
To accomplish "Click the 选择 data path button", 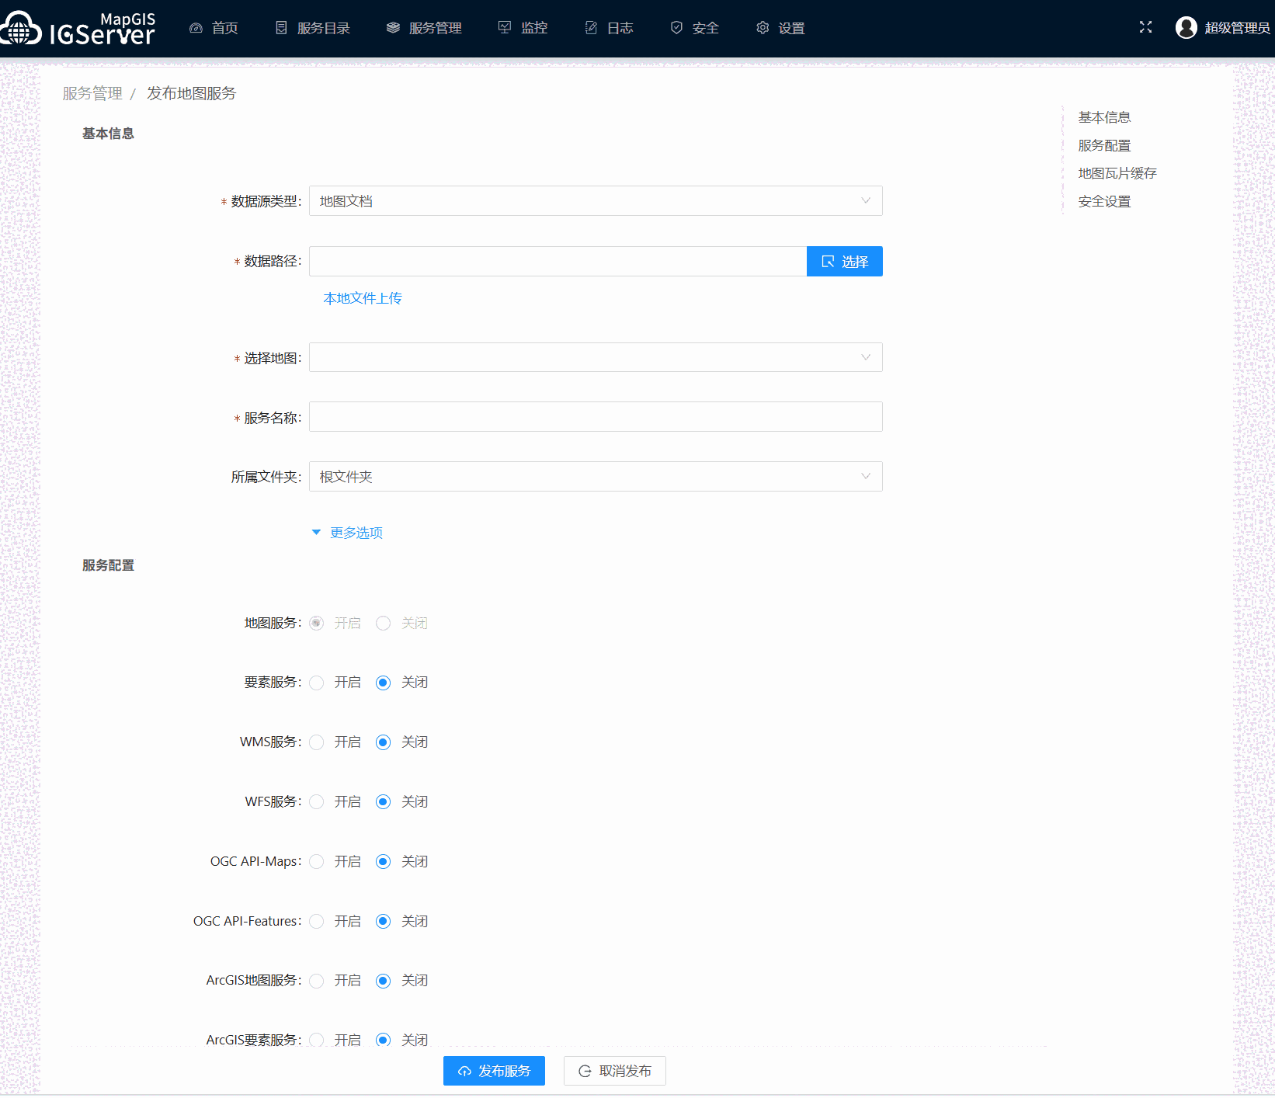I will tap(845, 261).
